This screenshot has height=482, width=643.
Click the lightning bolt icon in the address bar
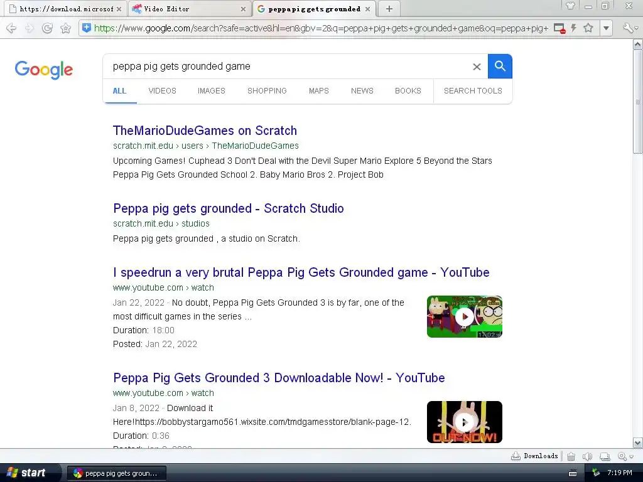tap(574, 28)
